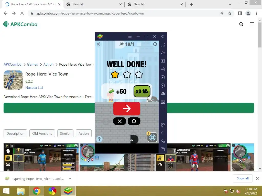Open BlueStacks keyboard controls icon

pos(162,69)
